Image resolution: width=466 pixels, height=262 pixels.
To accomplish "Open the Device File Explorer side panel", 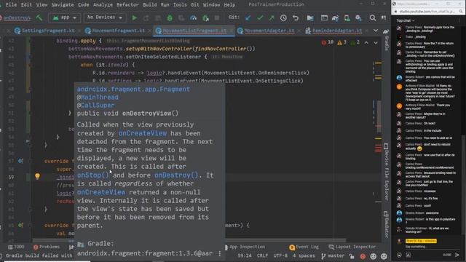I will (x=387, y=172).
